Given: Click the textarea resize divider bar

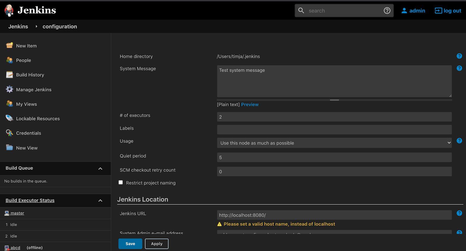Looking at the screenshot, I should coord(334,100).
